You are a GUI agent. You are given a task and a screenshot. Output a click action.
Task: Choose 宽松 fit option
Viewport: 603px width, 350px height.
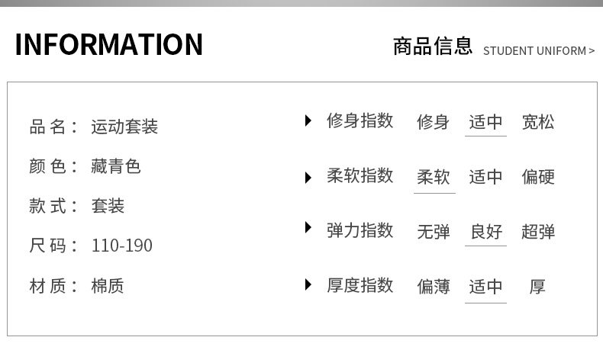click(x=538, y=122)
